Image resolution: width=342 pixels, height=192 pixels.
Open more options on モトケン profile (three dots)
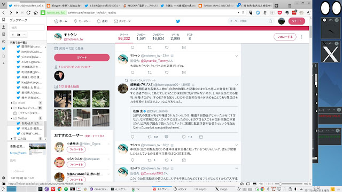[x=301, y=37]
